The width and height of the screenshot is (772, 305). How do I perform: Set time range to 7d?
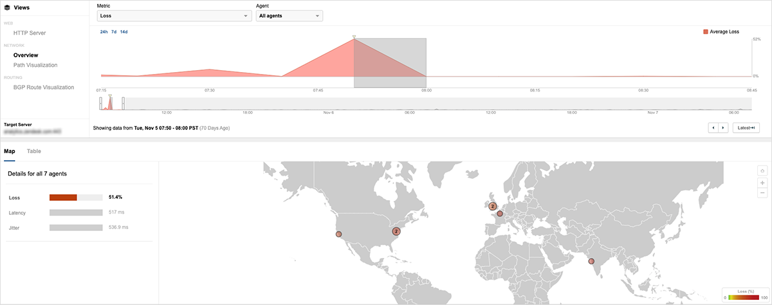tap(114, 32)
